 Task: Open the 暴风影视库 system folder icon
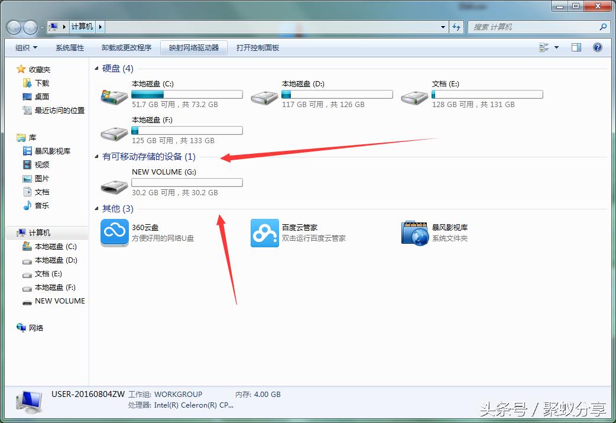414,233
